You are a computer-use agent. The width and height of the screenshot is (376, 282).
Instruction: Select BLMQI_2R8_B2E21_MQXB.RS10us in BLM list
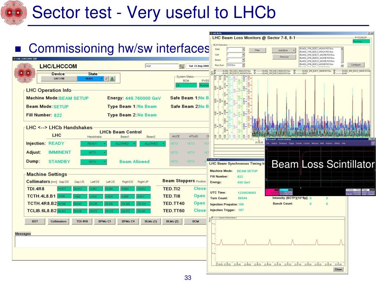click(317, 55)
